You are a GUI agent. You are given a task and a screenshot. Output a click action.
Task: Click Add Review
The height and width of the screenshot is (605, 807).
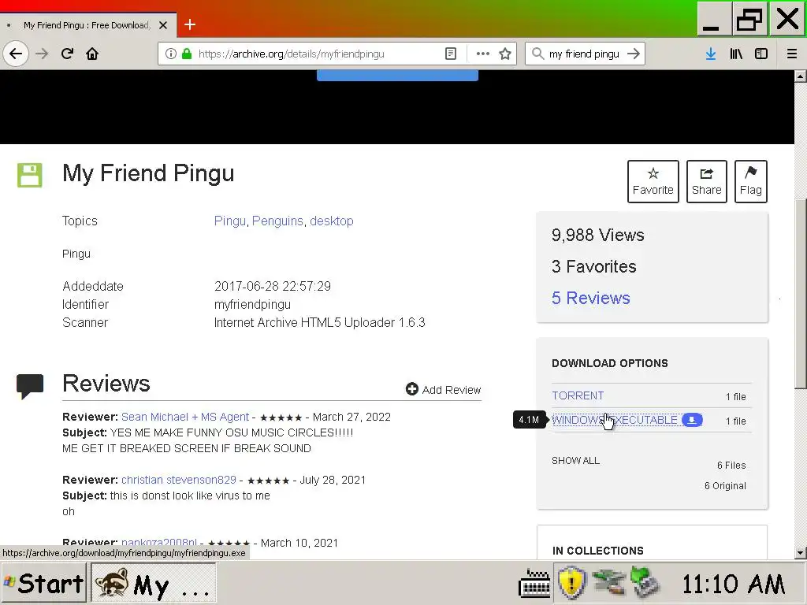[443, 389]
